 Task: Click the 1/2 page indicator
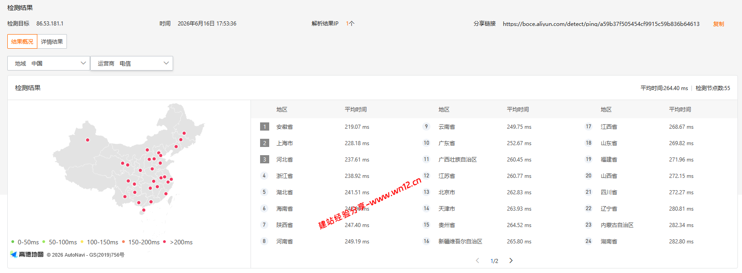(494, 261)
